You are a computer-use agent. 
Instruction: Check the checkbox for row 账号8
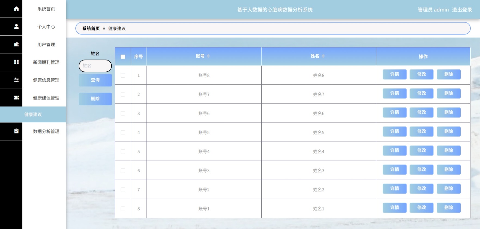click(123, 75)
